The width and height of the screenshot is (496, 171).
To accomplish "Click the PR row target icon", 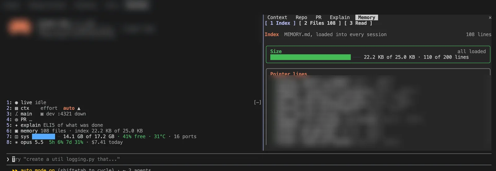I will [x=16, y=120].
